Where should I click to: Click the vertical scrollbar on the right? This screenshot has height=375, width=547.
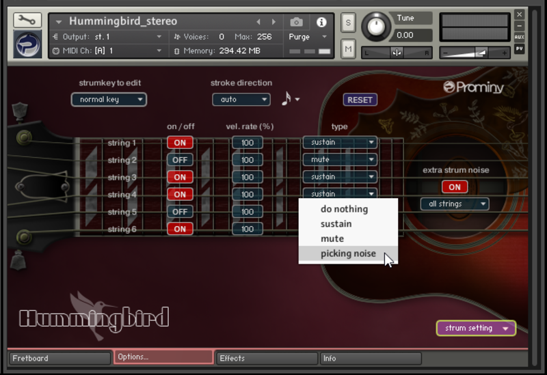coord(535,189)
